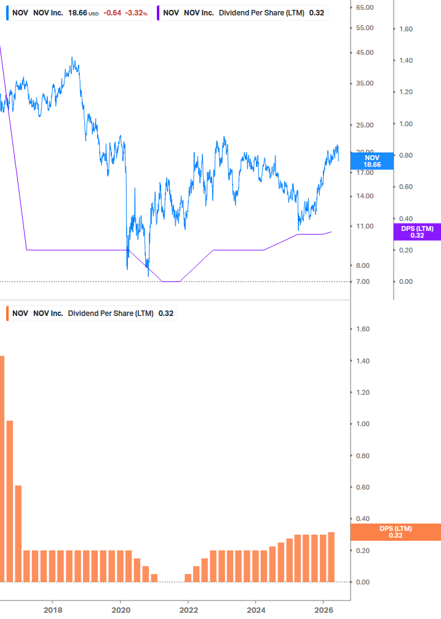441x619 pixels.
Task: Click the 65.00 label on price axis
Action: (365, 7)
